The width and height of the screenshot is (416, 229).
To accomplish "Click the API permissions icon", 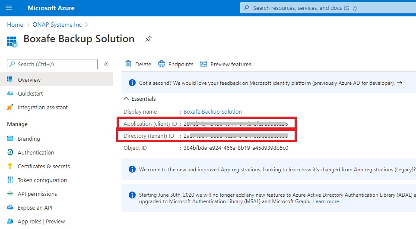I will coord(10,194).
